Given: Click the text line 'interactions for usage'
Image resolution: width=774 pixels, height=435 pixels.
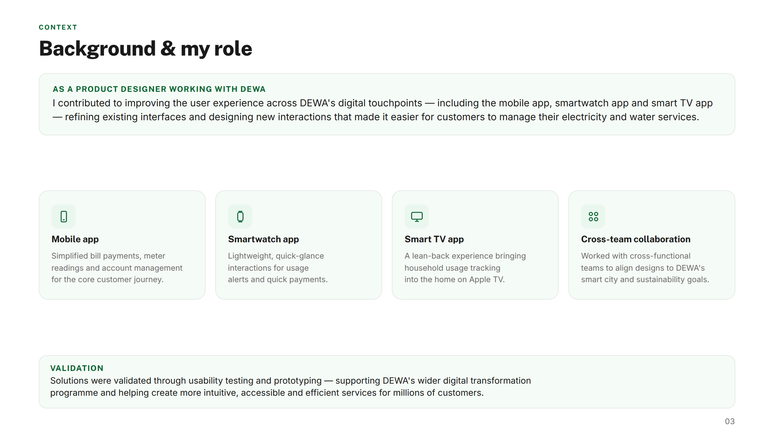Looking at the screenshot, I should pyautogui.click(x=268, y=268).
